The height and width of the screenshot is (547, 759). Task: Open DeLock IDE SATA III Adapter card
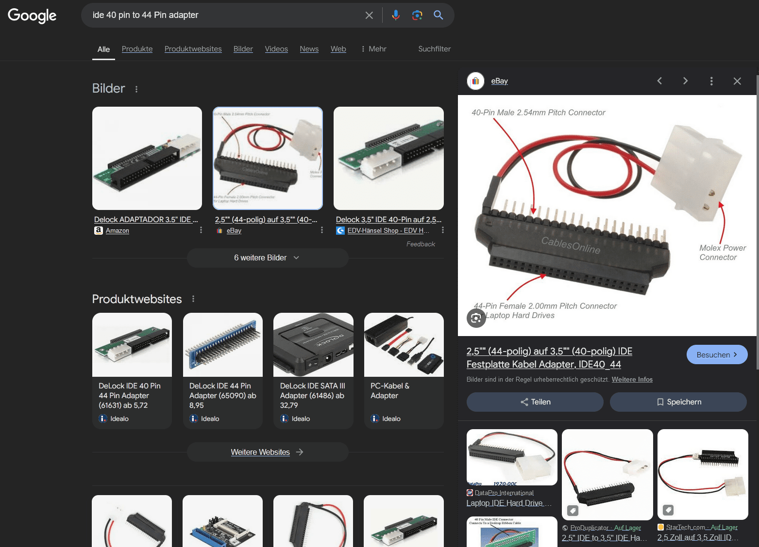pos(313,370)
